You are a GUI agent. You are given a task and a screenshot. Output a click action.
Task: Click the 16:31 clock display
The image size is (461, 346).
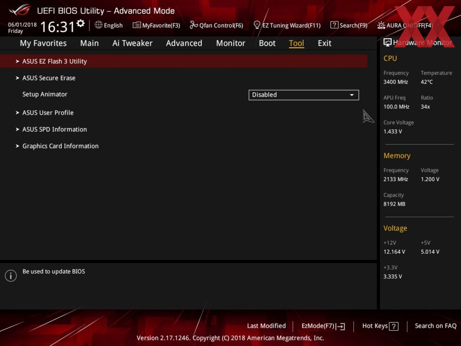pos(57,27)
